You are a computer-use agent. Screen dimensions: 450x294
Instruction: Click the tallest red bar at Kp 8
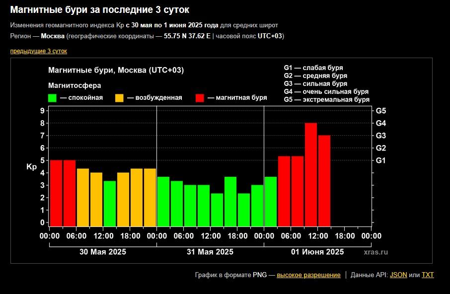pos(311,175)
